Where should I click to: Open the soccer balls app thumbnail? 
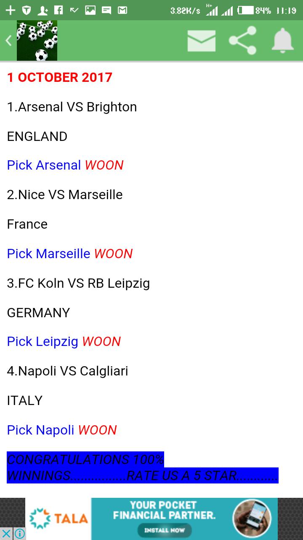click(37, 40)
